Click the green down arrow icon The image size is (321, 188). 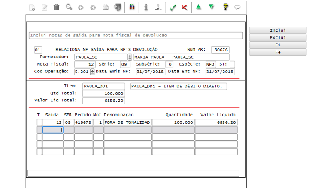coord(211,7)
